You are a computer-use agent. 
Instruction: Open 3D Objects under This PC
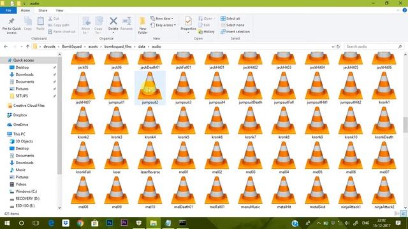pos(24,141)
